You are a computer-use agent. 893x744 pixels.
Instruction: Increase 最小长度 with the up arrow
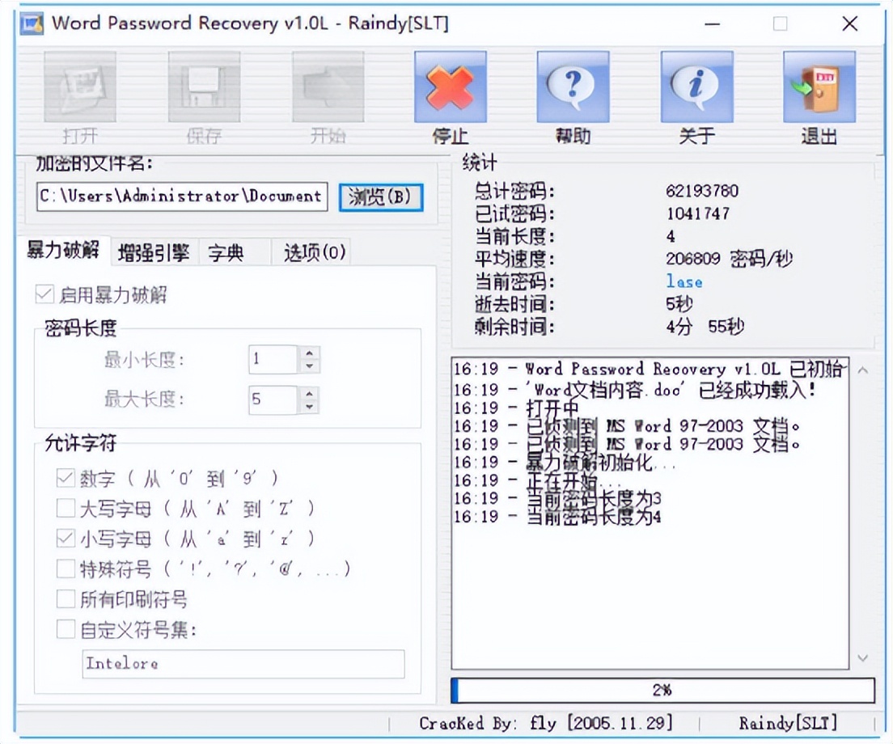click(x=309, y=353)
